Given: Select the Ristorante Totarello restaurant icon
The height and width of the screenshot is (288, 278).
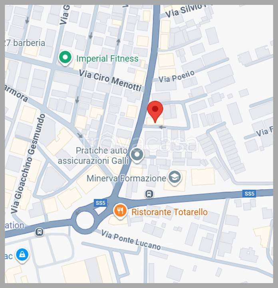Looking at the screenshot, I should [x=120, y=212].
